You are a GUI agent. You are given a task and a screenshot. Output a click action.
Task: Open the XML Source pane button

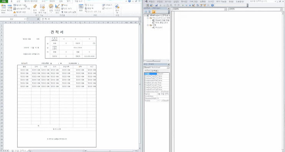[81, 8]
